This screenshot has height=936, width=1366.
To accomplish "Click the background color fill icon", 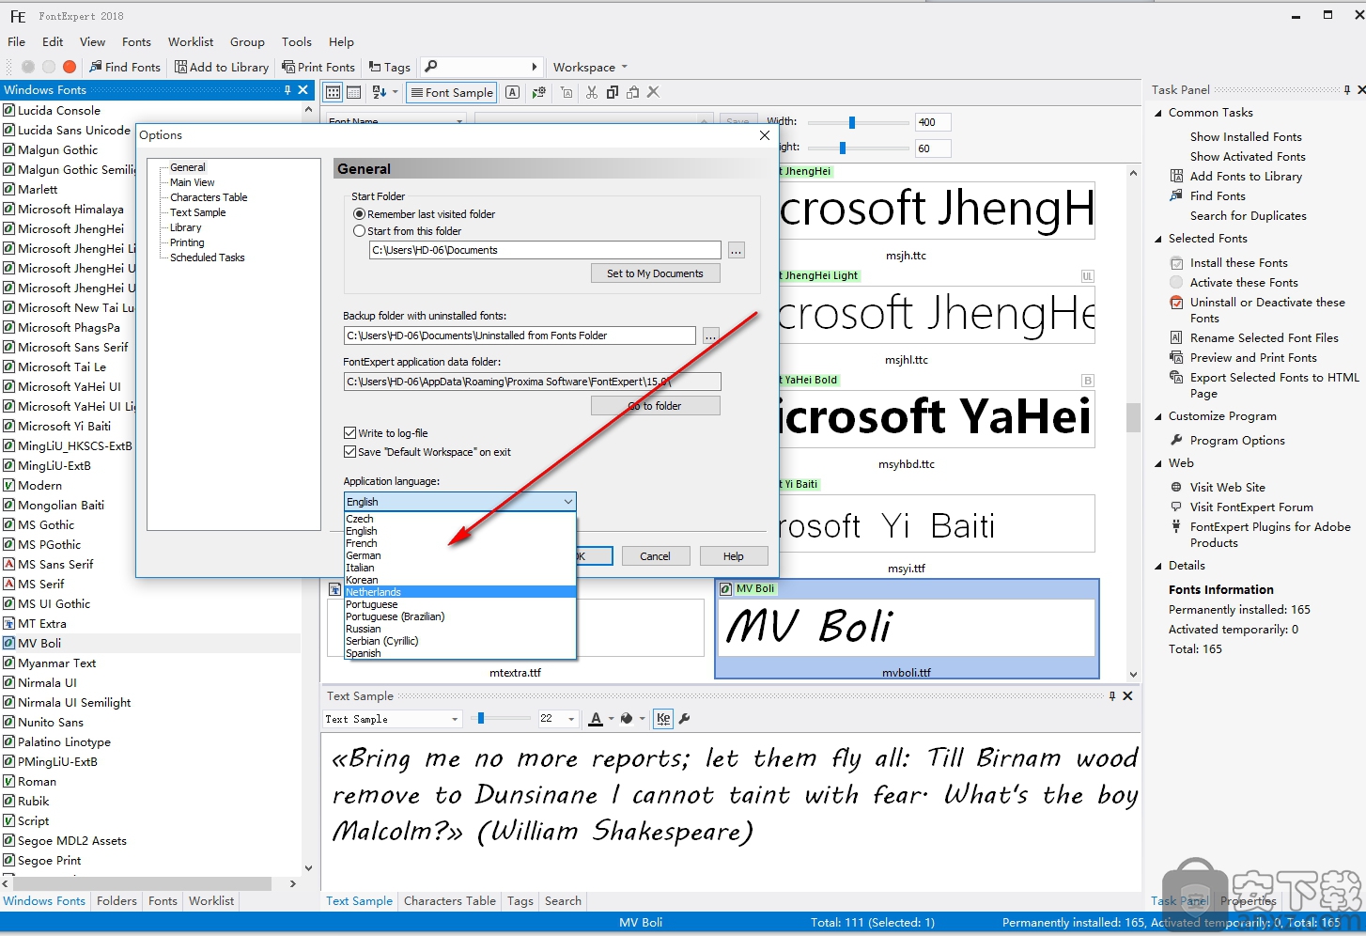I will click(x=627, y=719).
